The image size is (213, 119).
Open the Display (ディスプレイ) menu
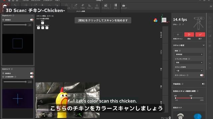pos(36,1)
